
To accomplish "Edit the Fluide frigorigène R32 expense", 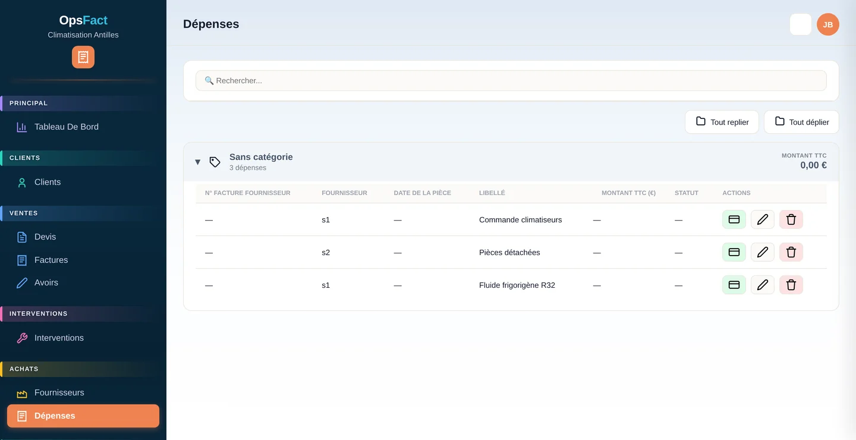I will click(762, 285).
